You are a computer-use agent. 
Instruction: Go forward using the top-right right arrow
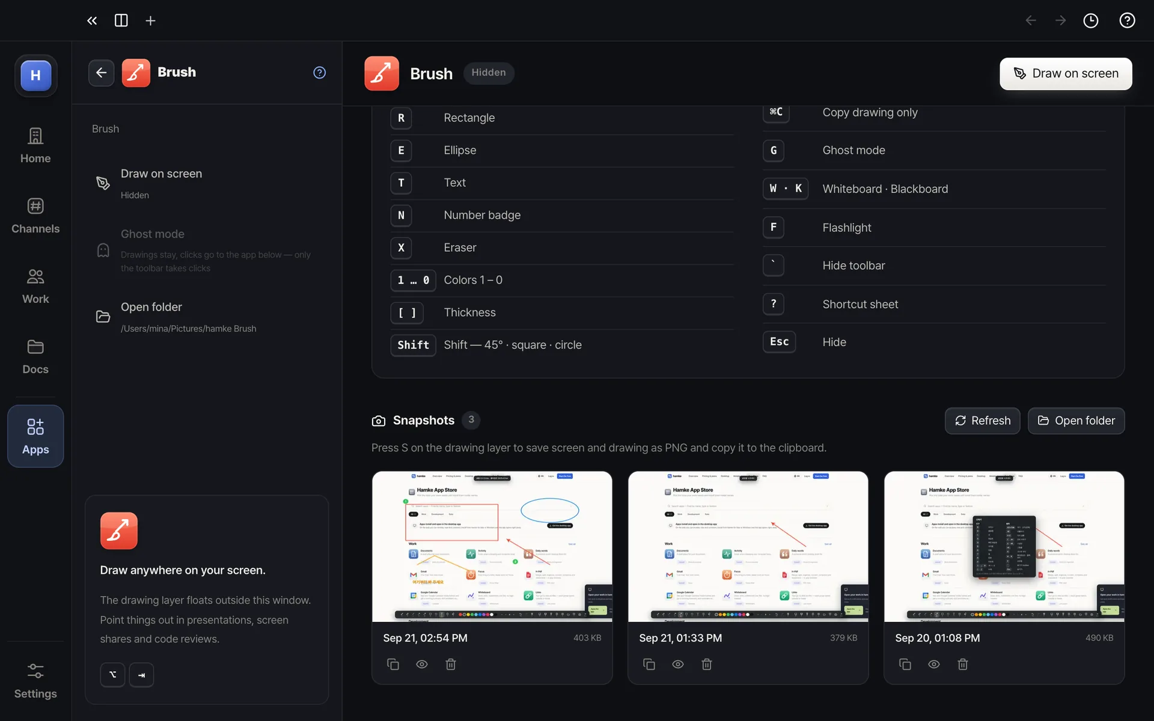[1061, 20]
